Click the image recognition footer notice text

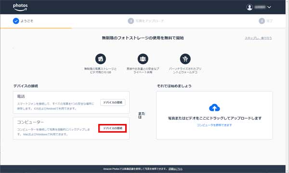(x=135, y=169)
